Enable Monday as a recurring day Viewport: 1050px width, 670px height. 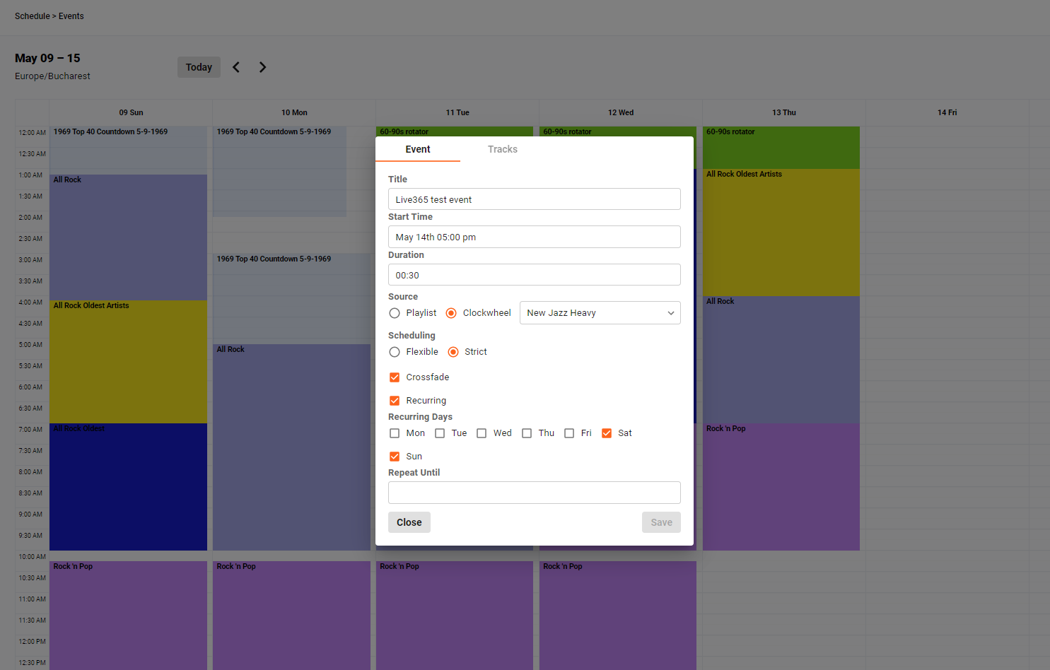tap(395, 433)
